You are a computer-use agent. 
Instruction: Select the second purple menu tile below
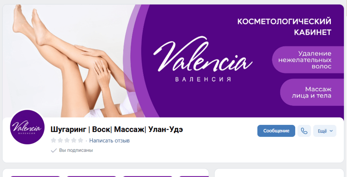click(x=91, y=176)
